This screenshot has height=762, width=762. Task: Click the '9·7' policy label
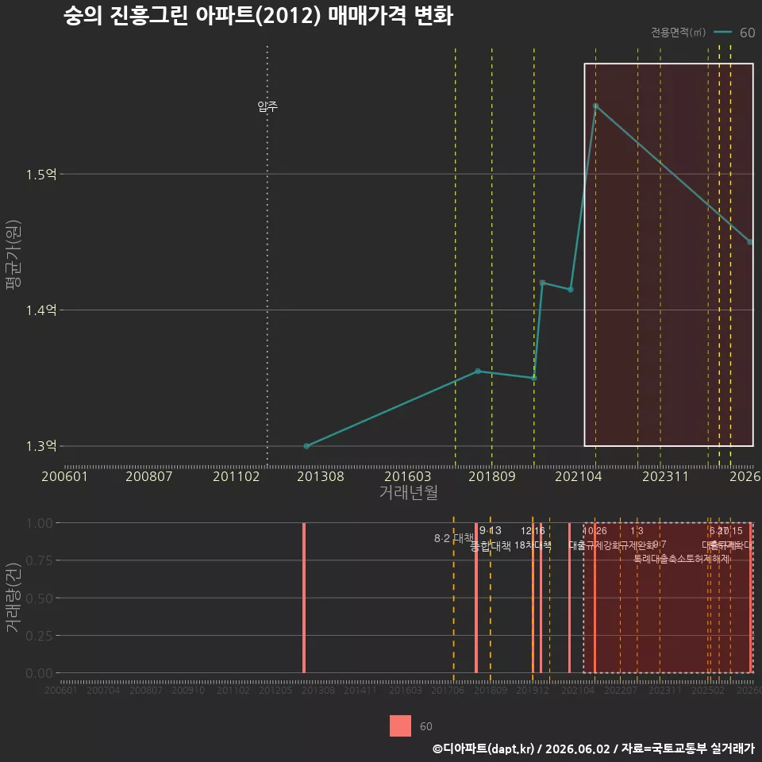point(660,544)
